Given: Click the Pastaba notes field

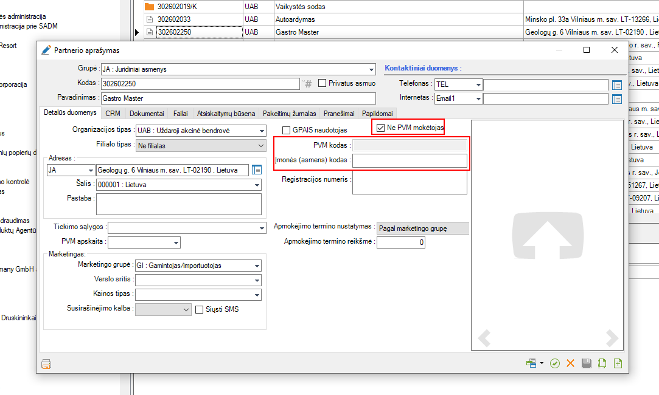Looking at the screenshot, I should click(x=179, y=204).
